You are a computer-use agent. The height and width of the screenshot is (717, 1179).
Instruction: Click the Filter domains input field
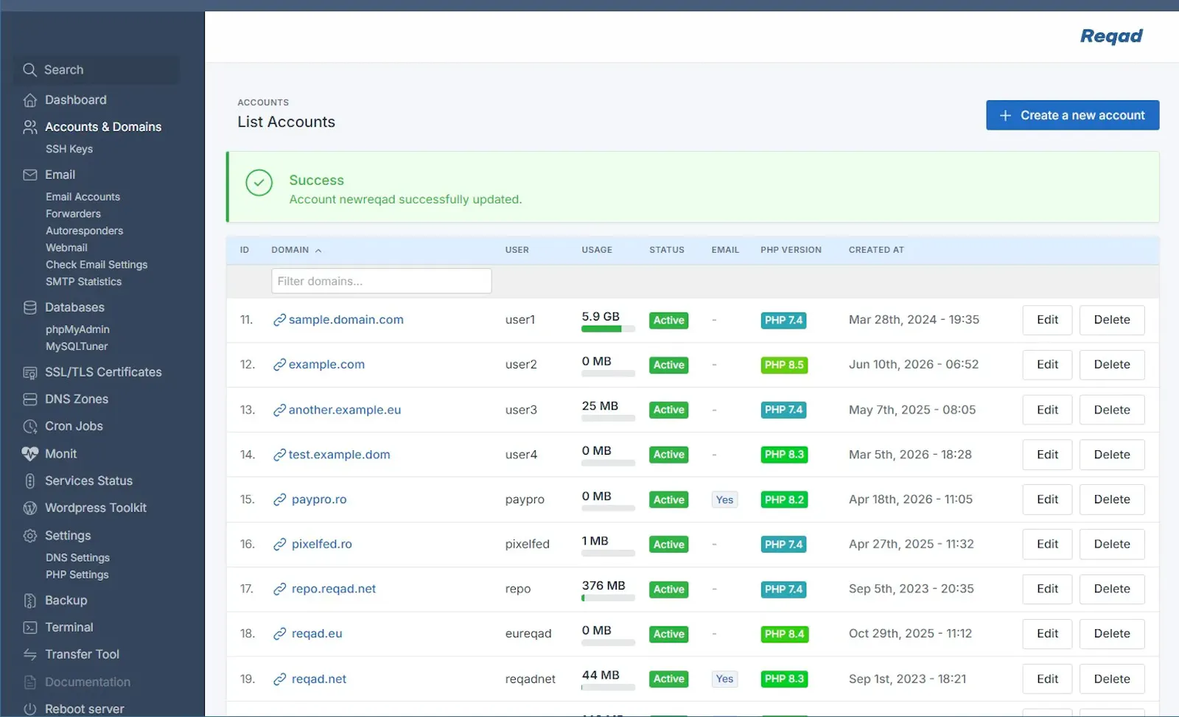(381, 281)
